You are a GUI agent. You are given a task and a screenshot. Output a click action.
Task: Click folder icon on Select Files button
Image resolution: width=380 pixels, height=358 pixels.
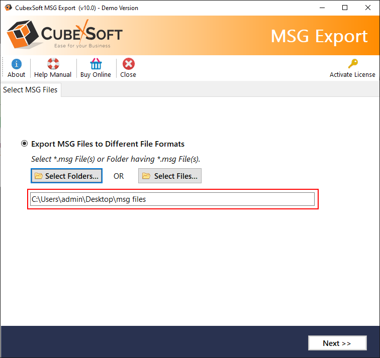pyautogui.click(x=146, y=176)
